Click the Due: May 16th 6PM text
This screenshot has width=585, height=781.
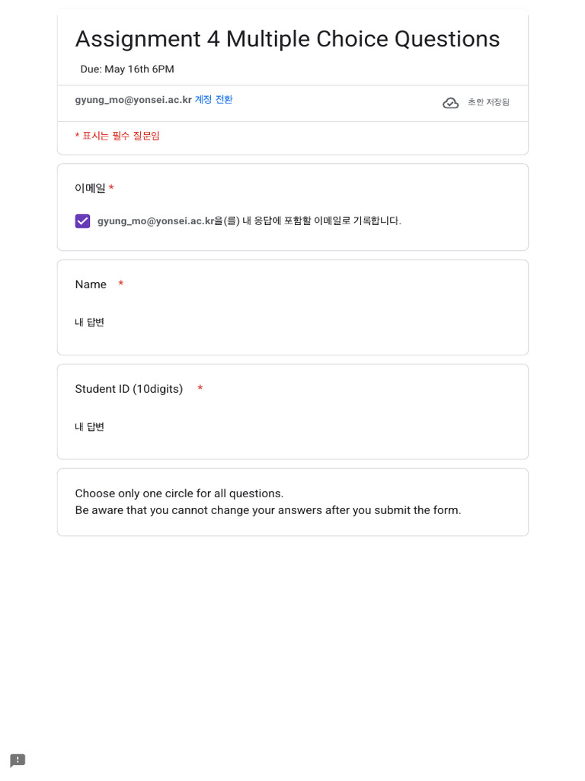(127, 69)
